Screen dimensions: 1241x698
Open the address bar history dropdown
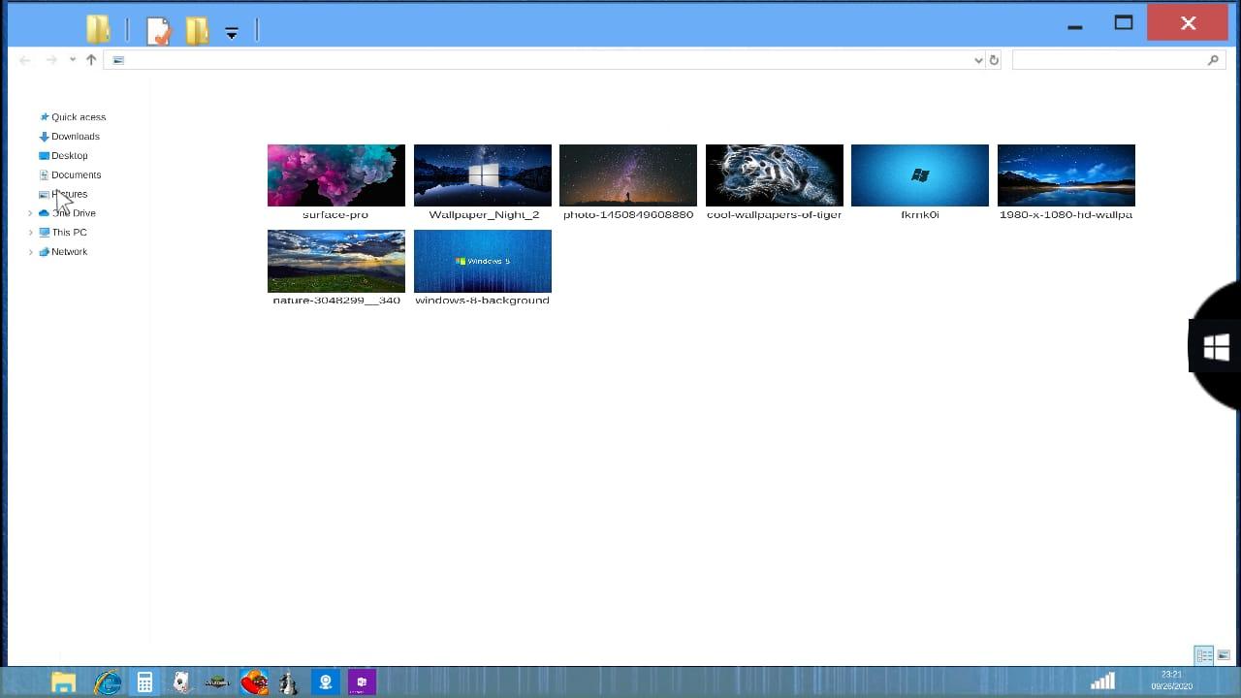pyautogui.click(x=977, y=60)
